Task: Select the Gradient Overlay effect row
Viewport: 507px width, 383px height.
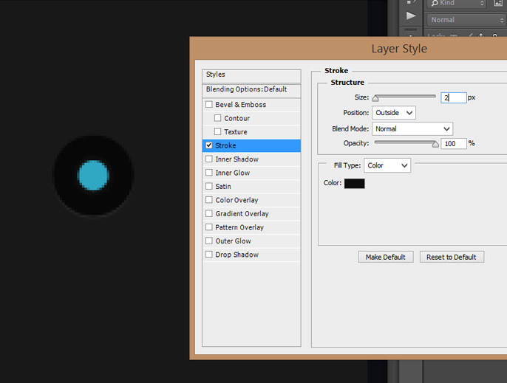Action: (x=242, y=214)
